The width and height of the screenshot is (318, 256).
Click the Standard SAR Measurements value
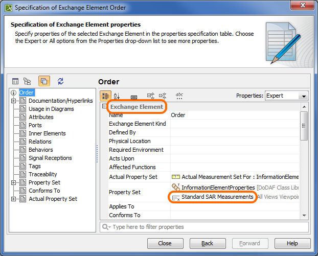pos(217,197)
